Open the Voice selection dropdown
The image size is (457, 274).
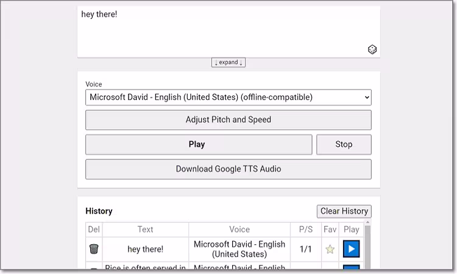(x=228, y=97)
